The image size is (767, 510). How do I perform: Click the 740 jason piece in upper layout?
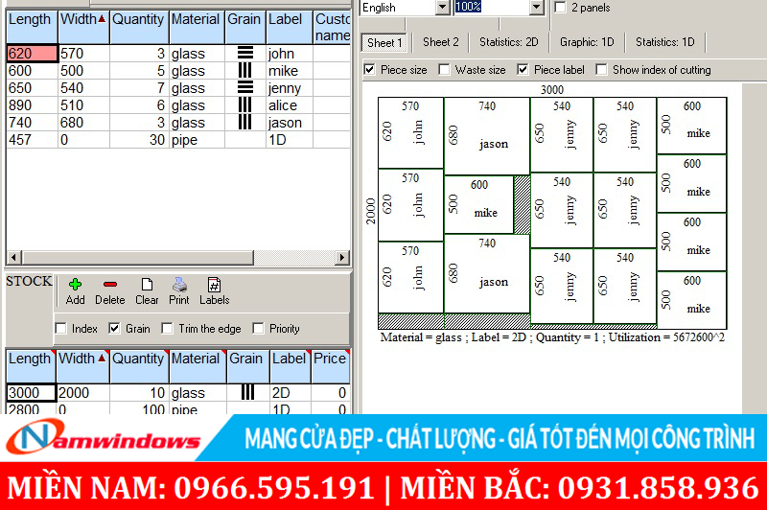(487, 135)
